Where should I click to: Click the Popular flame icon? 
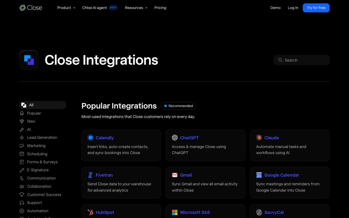[x=22, y=113]
